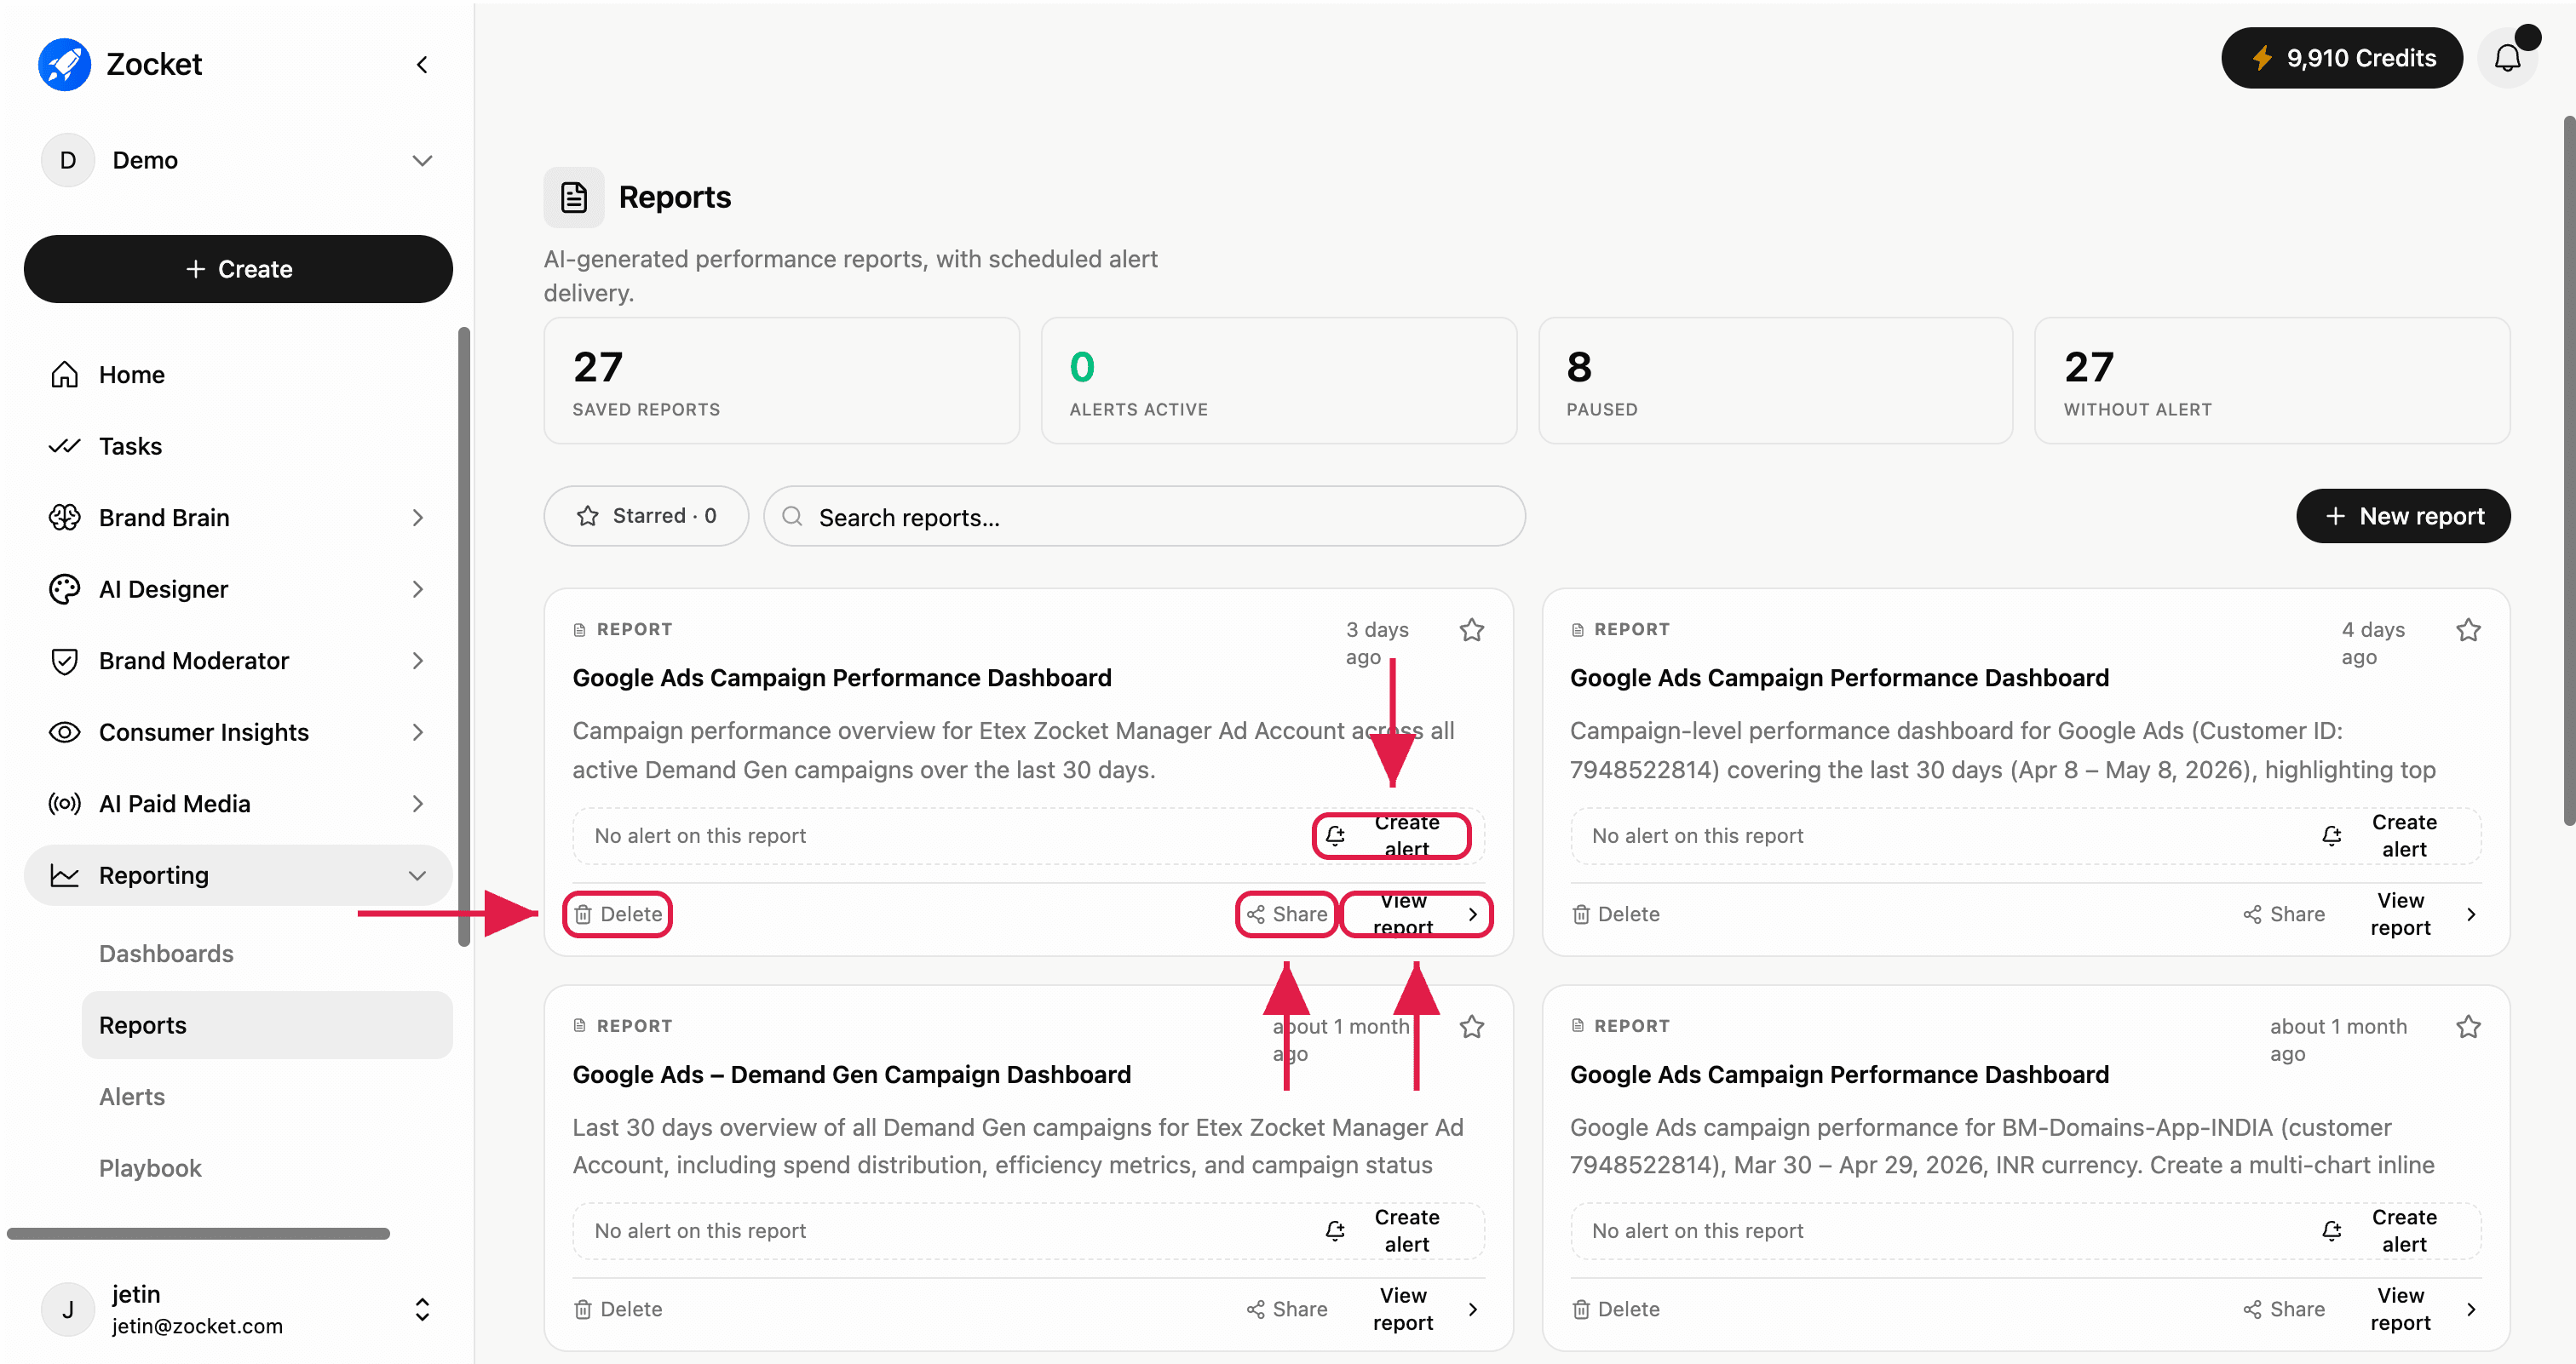The height and width of the screenshot is (1364, 2576).
Task: Star the Demand Gen Campaign Dashboard report
Action: [x=1471, y=1026]
